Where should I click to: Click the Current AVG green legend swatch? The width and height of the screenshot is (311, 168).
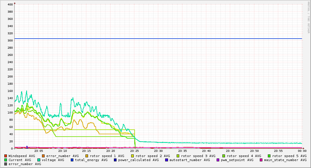tap(5, 160)
